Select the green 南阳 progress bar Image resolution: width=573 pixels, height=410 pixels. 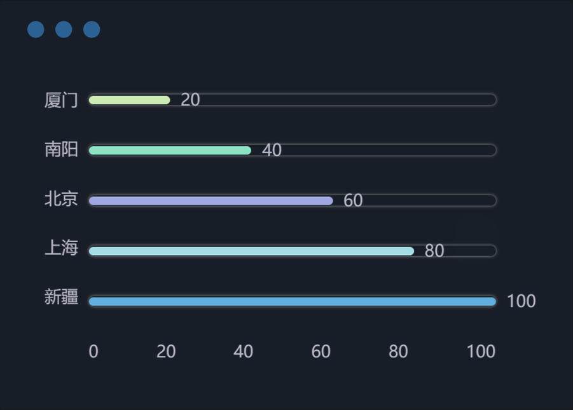pyautogui.click(x=170, y=151)
